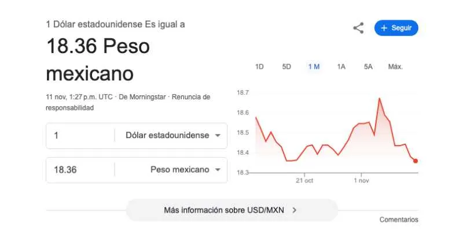Switch to the 1 M range
Viewport: 463px width, 246px height.
click(314, 66)
